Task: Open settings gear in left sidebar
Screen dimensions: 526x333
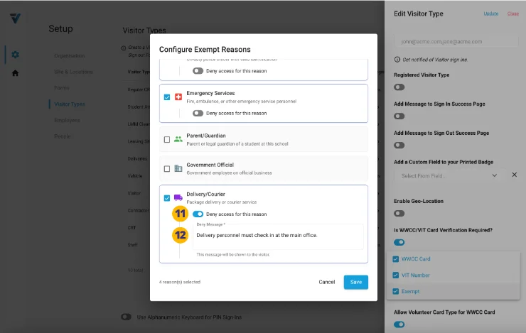Action: coord(15,55)
